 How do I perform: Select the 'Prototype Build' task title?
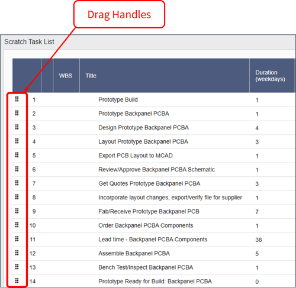pos(118,100)
